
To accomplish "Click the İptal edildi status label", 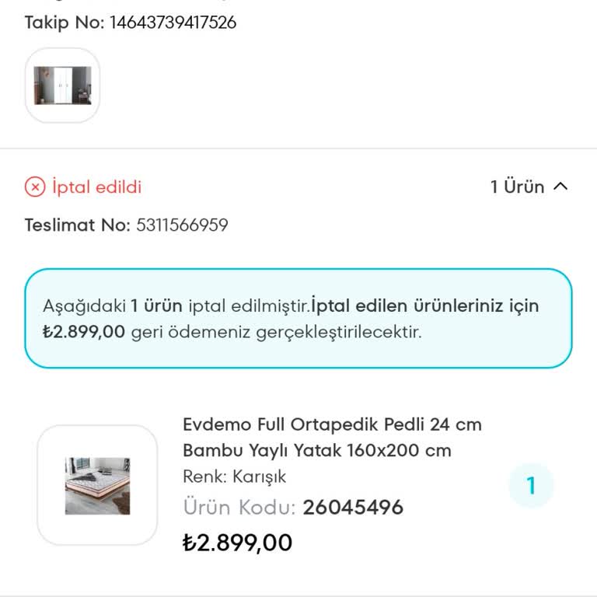I will pos(96,187).
